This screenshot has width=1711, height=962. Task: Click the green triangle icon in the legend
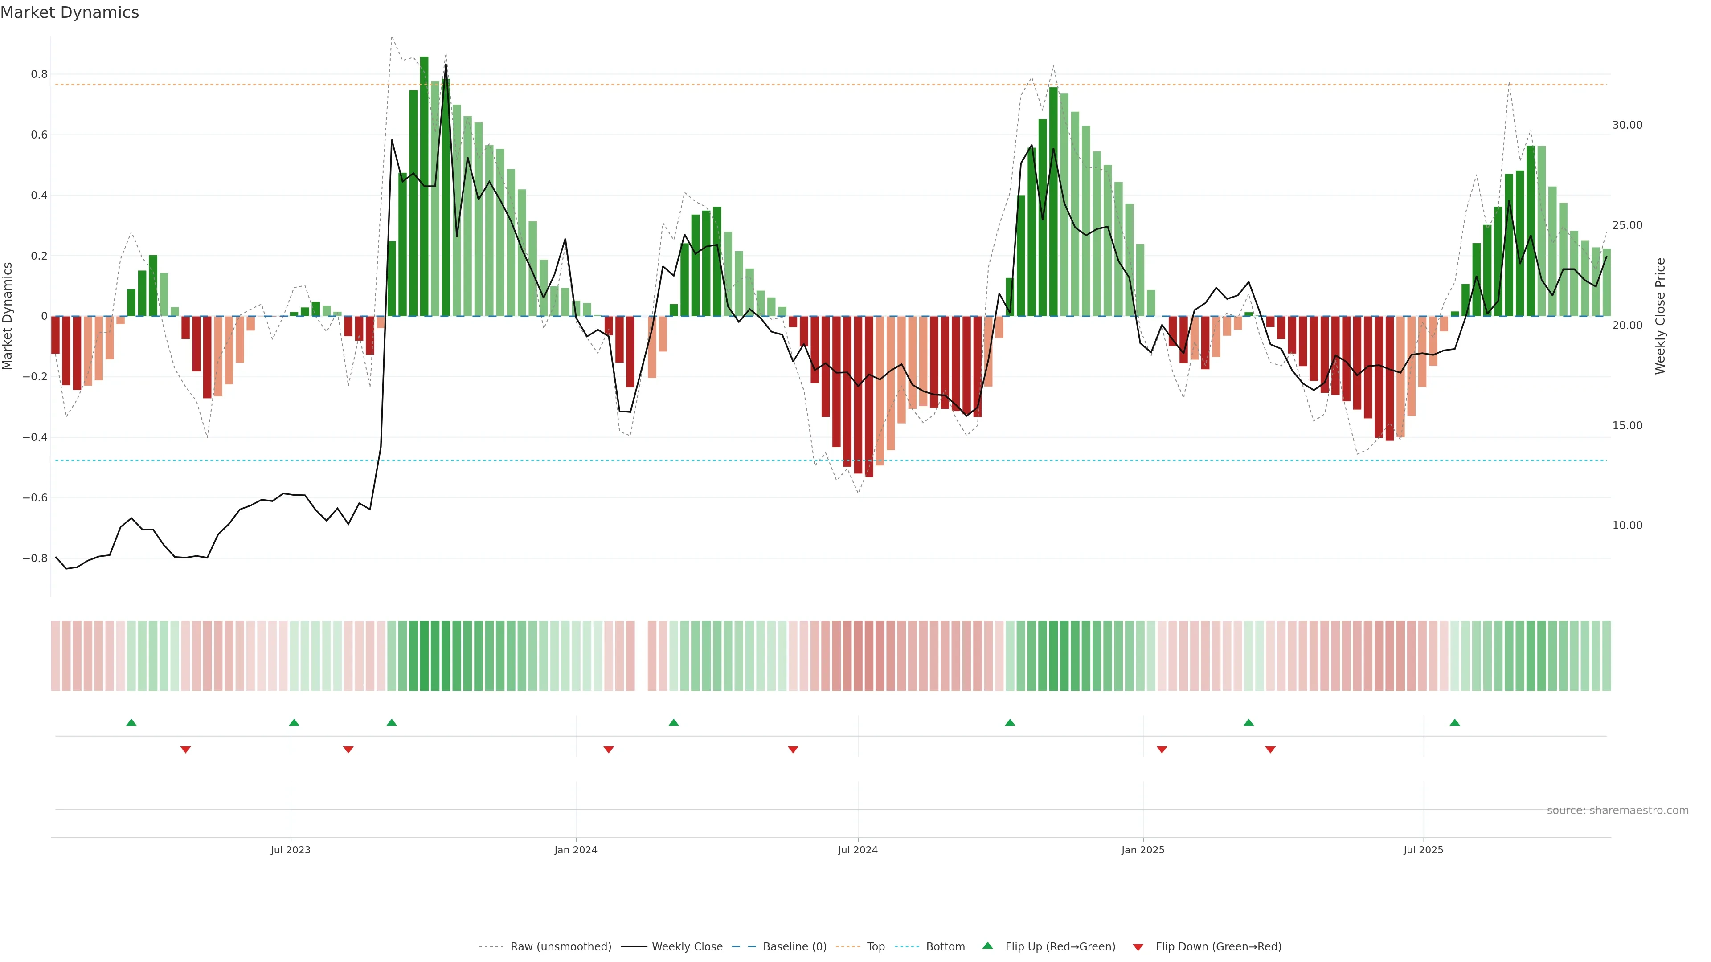(x=988, y=946)
